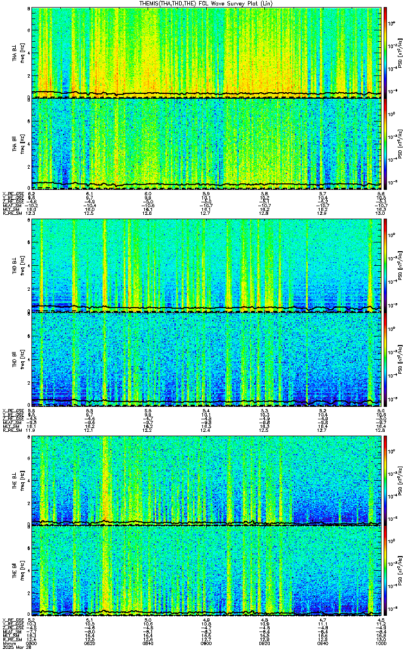
Task: Click the 0920 time tick label
Action: click(265, 643)
